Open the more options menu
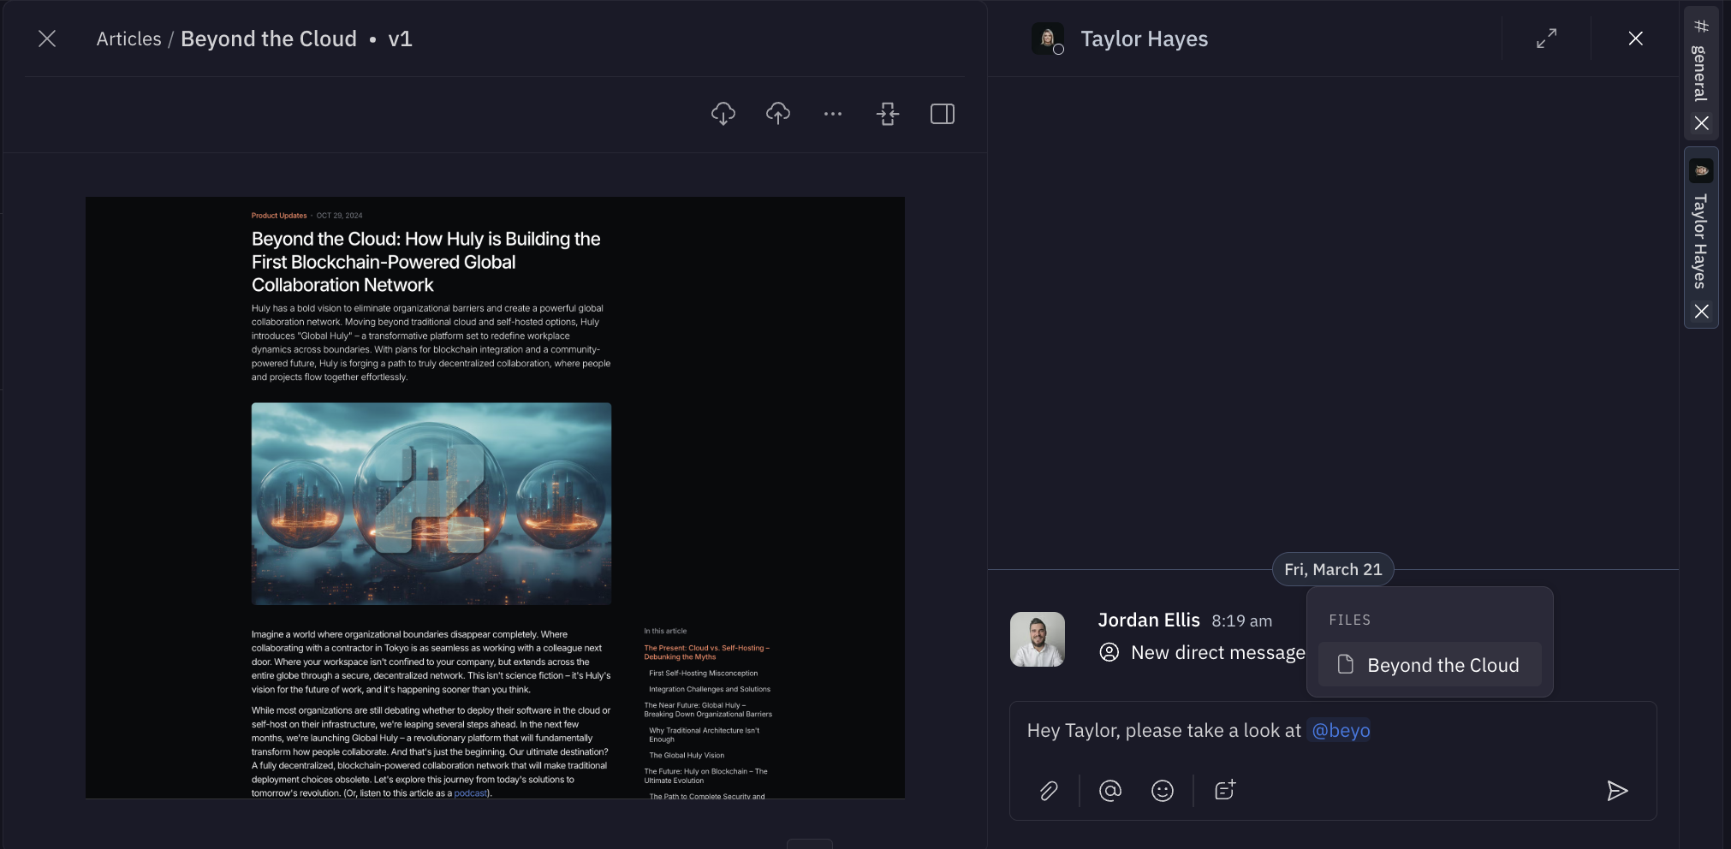This screenshot has width=1731, height=849. (x=832, y=113)
